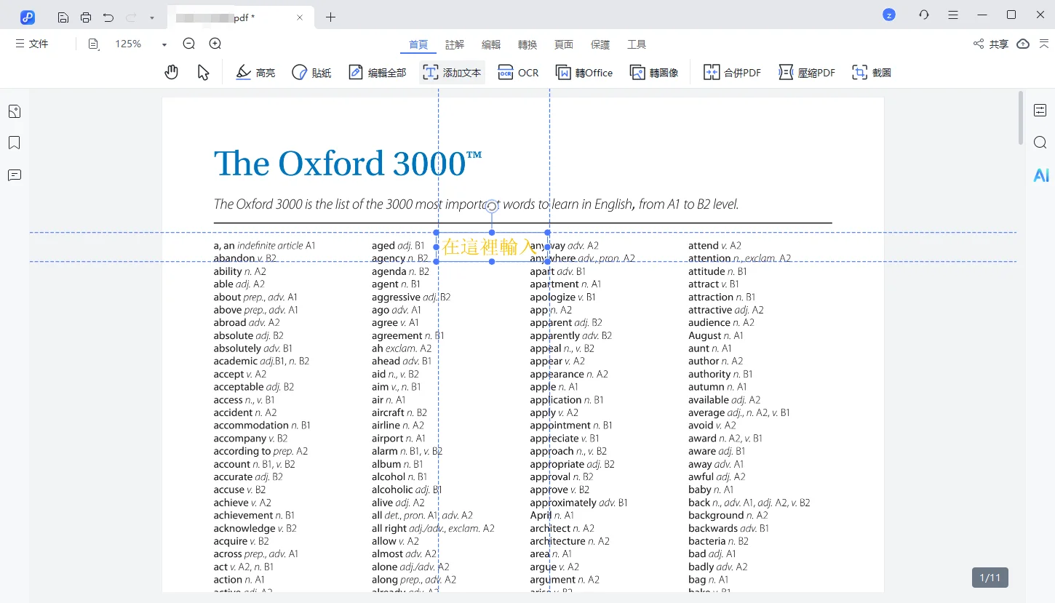This screenshot has width=1055, height=603.
Task: Click the search magnifier icon
Action: (1040, 143)
